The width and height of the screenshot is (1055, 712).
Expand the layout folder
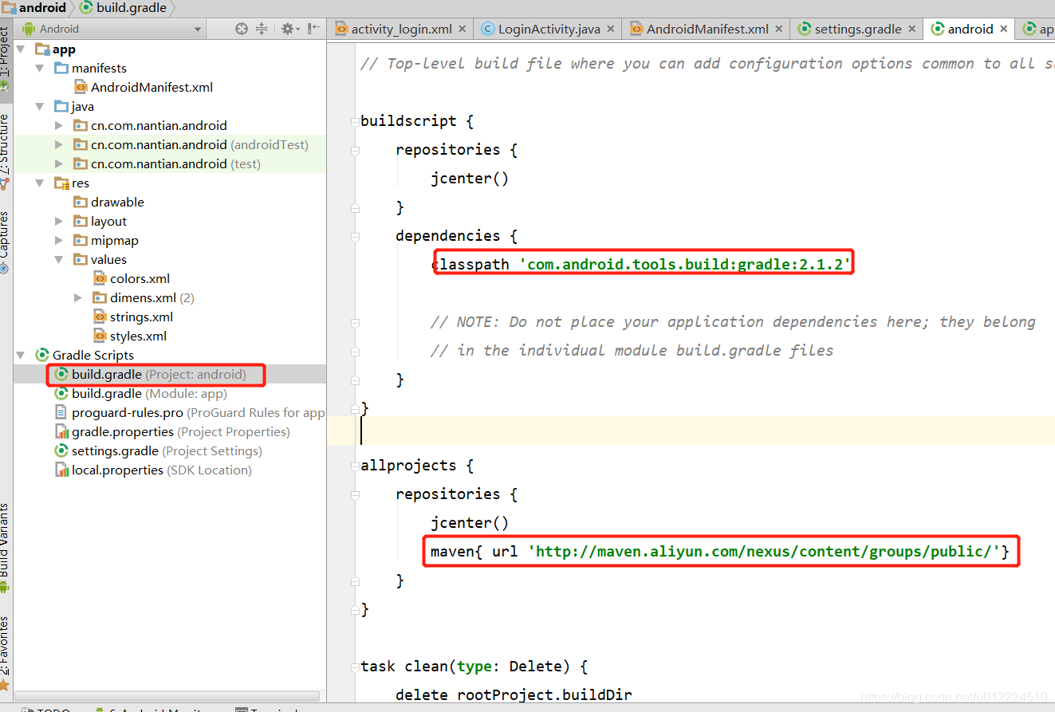pyautogui.click(x=59, y=222)
